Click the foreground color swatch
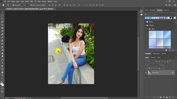The width and height of the screenshot is (177, 99). [x=1, y=84]
